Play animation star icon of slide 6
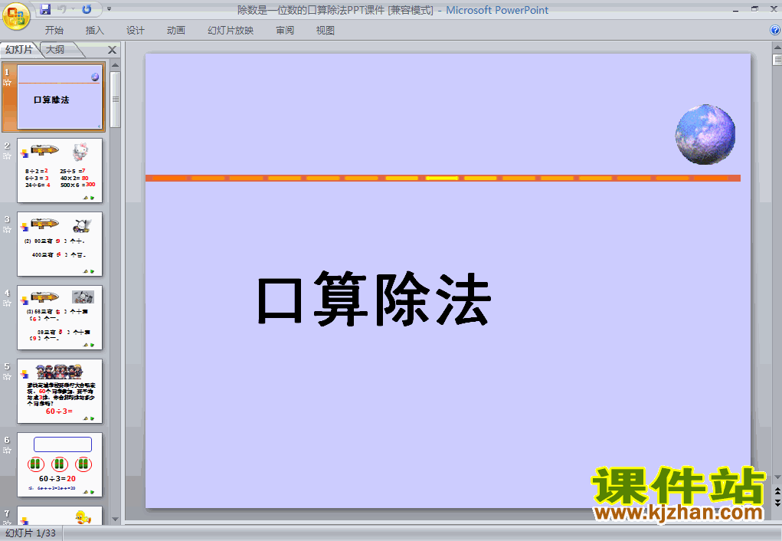The width and height of the screenshot is (782, 541). click(7, 450)
